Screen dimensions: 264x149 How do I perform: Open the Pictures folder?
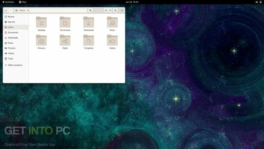[41, 41]
